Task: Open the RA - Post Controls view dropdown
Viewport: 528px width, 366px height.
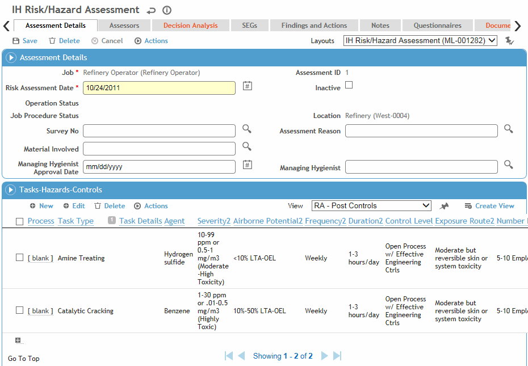Action: (x=371, y=206)
